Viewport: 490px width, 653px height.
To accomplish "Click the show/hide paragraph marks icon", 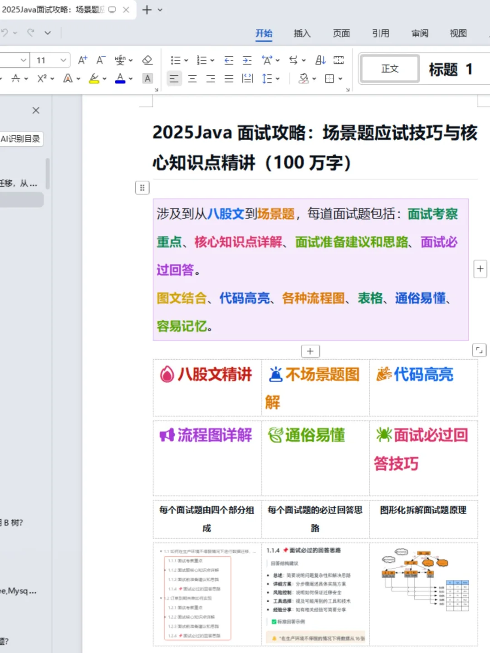I will pyautogui.click(x=339, y=60).
